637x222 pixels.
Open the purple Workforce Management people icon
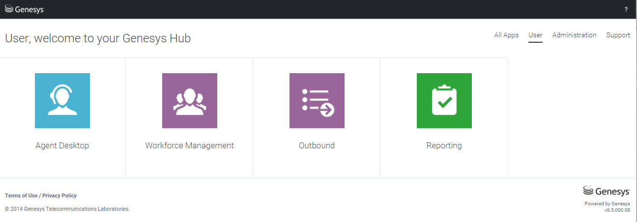[190, 101]
